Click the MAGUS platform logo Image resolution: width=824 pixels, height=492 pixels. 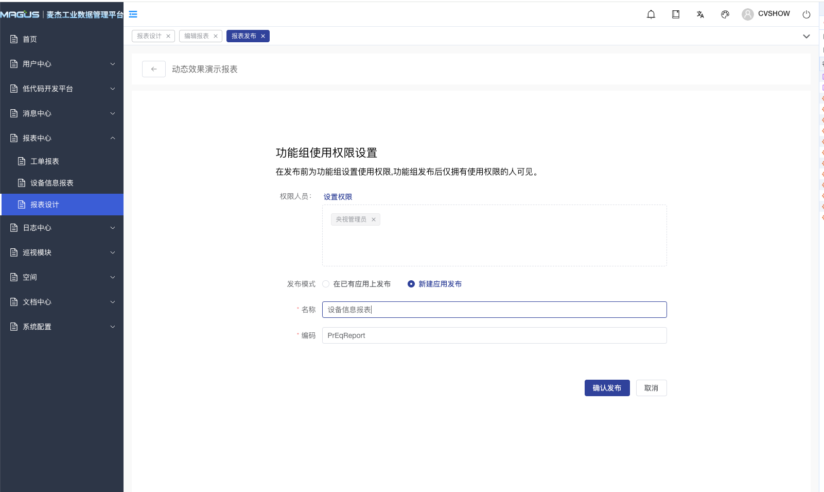62,14
